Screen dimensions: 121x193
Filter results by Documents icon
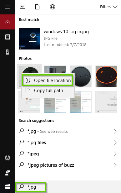pyautogui.click(x=37, y=7)
